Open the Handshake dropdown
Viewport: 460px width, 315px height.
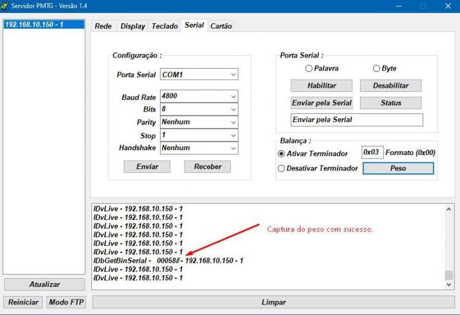[x=199, y=148]
